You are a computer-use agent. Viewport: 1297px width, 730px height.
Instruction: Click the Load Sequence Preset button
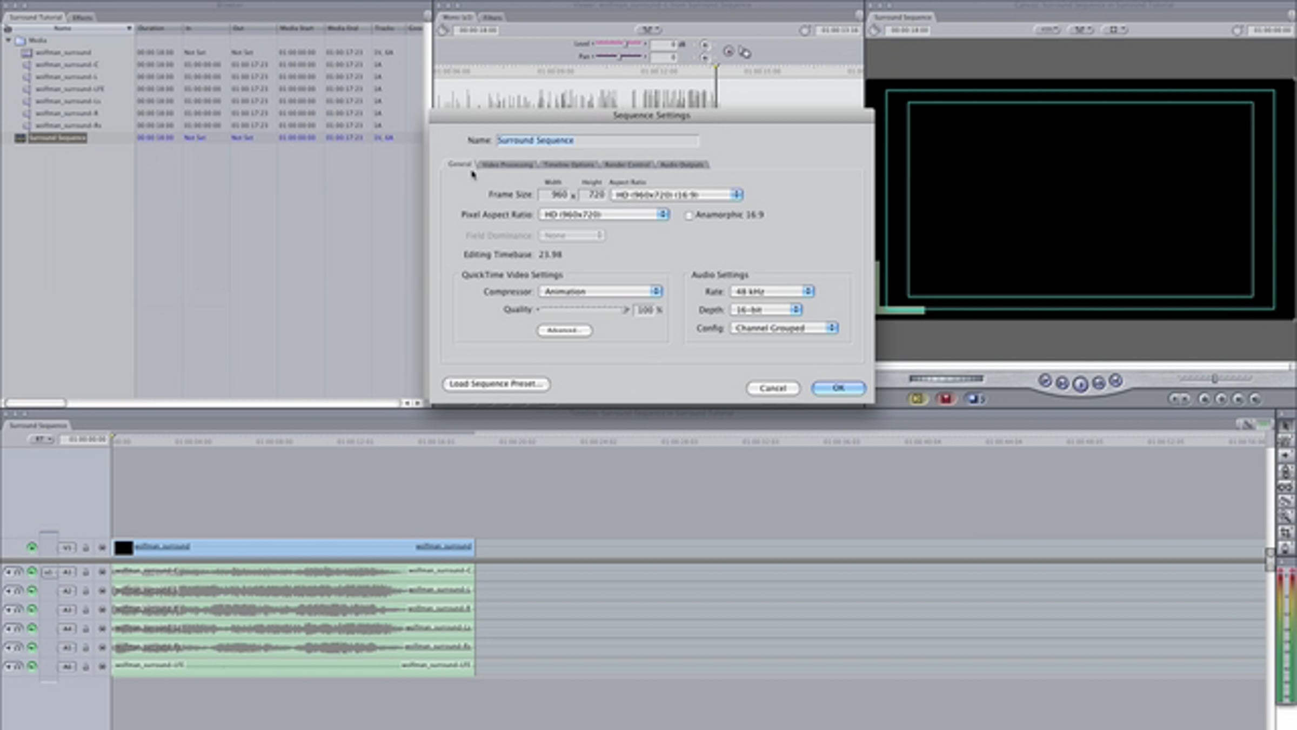click(x=496, y=384)
